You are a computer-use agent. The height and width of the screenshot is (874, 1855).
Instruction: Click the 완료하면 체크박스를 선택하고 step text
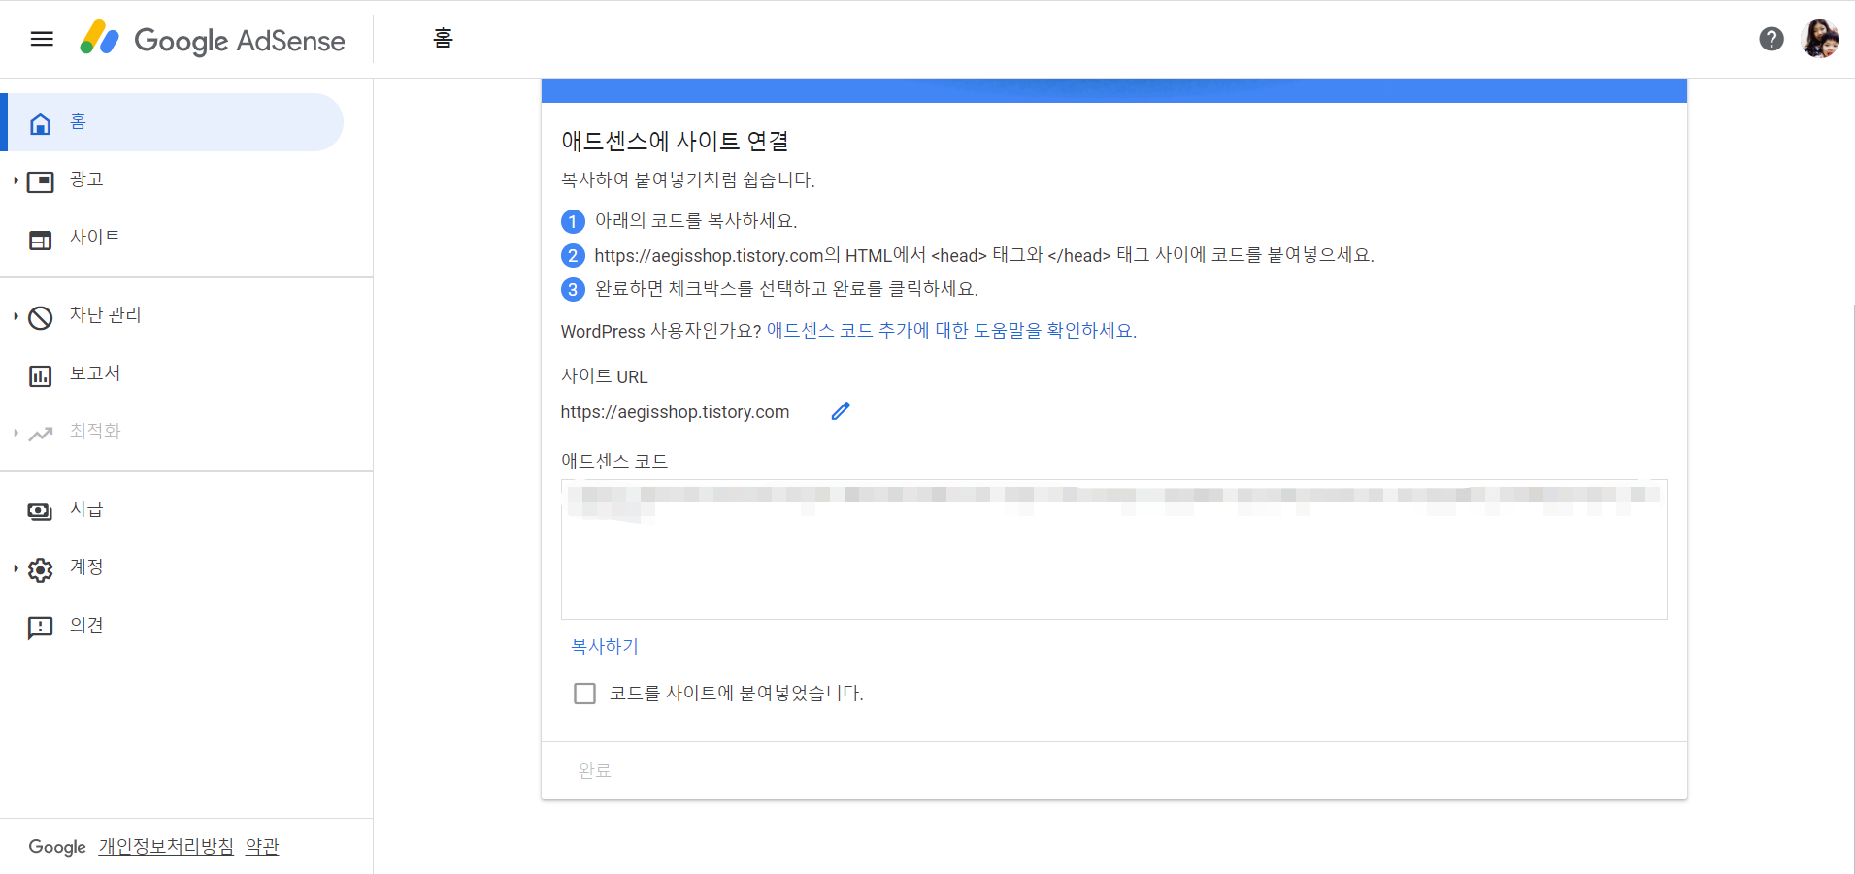[786, 289]
